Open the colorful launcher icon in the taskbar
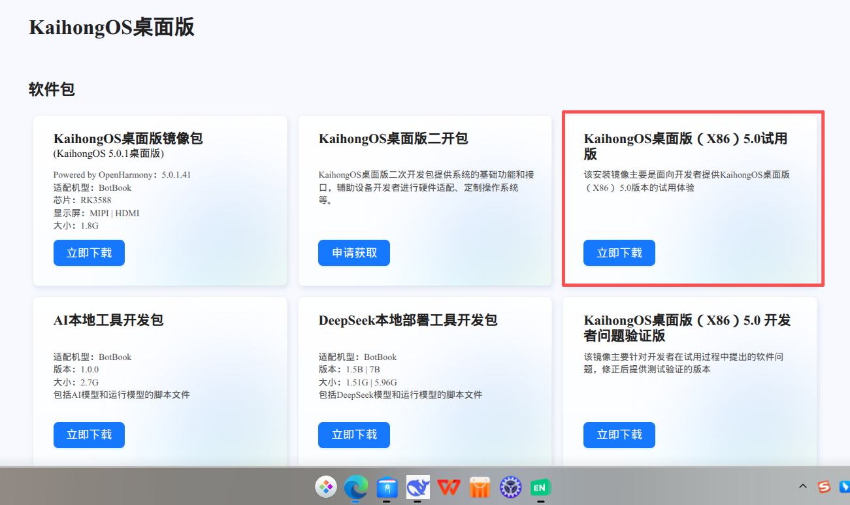This screenshot has width=850, height=505. tap(325, 487)
